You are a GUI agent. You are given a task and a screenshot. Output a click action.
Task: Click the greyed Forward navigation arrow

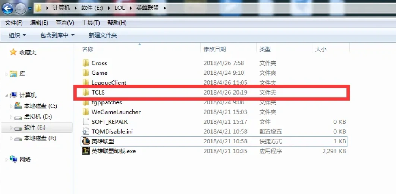(20, 9)
